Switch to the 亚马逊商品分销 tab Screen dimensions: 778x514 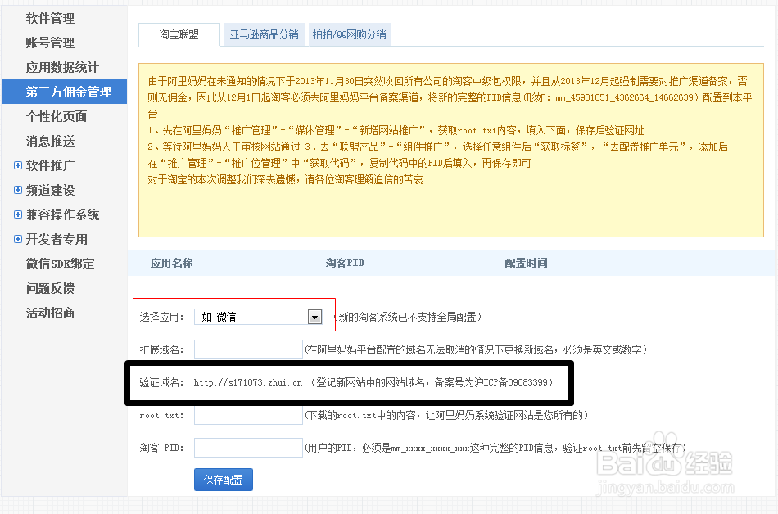click(263, 34)
